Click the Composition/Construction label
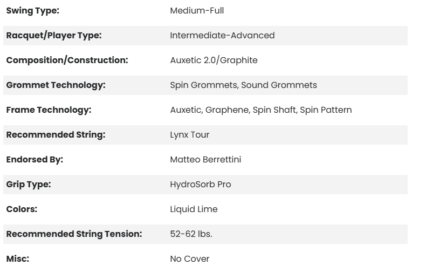The width and height of the screenshot is (426, 279). 67,60
